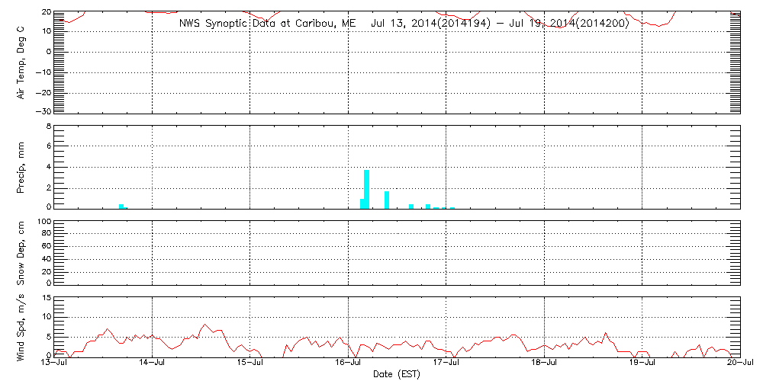Click the 'Date (EST)' axis title

(397, 375)
